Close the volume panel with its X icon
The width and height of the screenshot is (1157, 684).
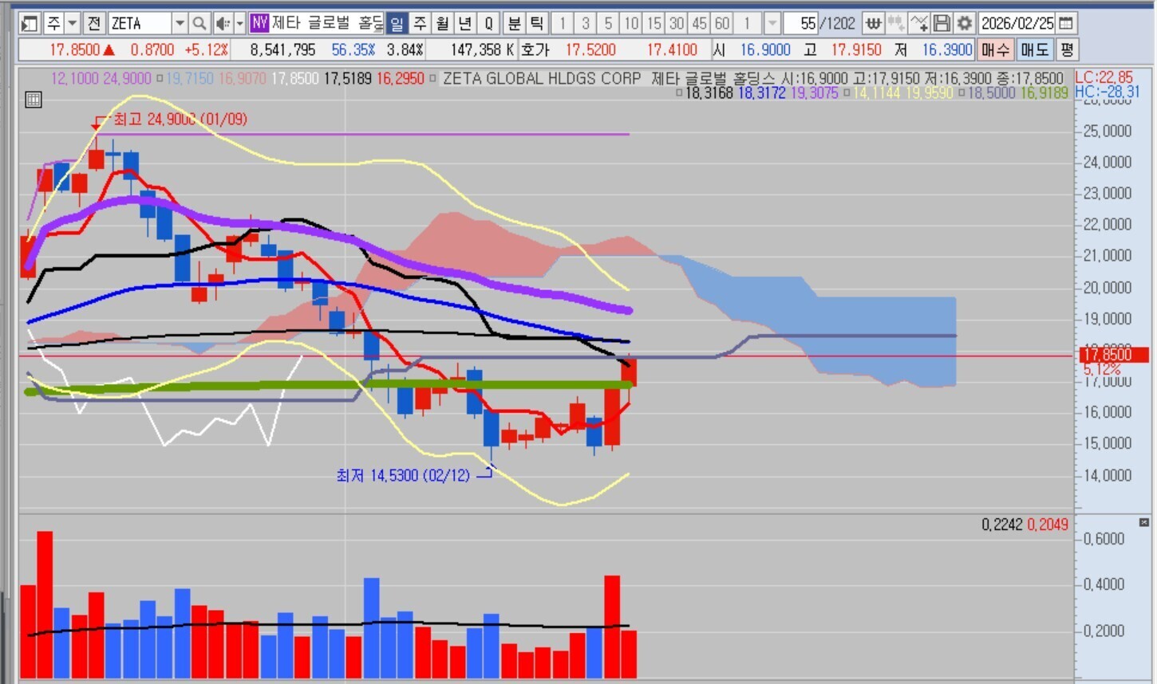(1143, 522)
